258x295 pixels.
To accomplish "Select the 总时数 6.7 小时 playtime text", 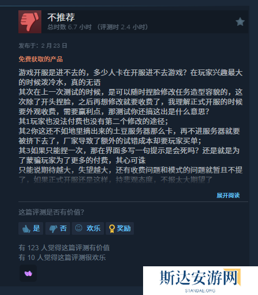I will tap(70, 27).
